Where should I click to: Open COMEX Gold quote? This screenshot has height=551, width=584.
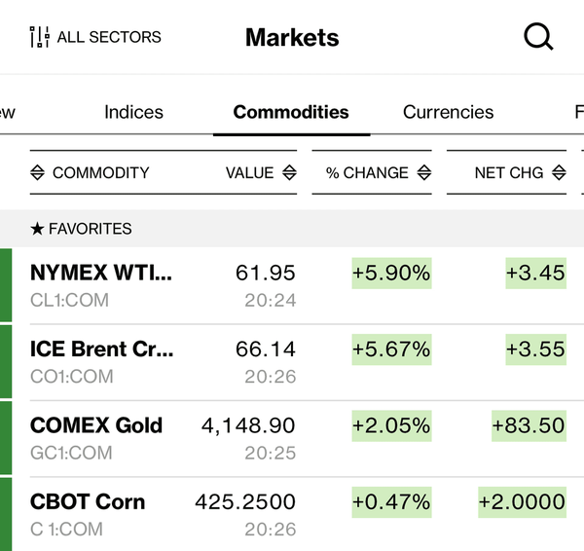96,425
